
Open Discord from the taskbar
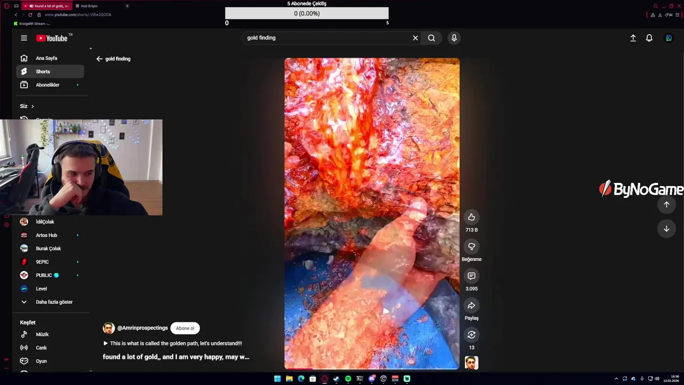(x=371, y=379)
